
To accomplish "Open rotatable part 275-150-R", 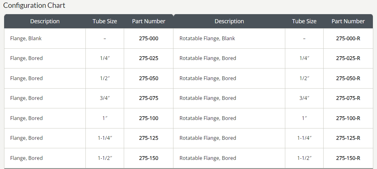I will pos(348,158).
